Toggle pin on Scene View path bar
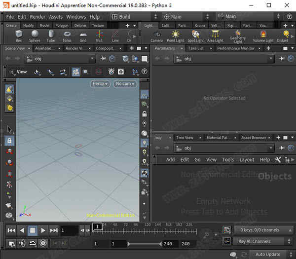Viewport: 296px width, 259px height. tap(103, 59)
